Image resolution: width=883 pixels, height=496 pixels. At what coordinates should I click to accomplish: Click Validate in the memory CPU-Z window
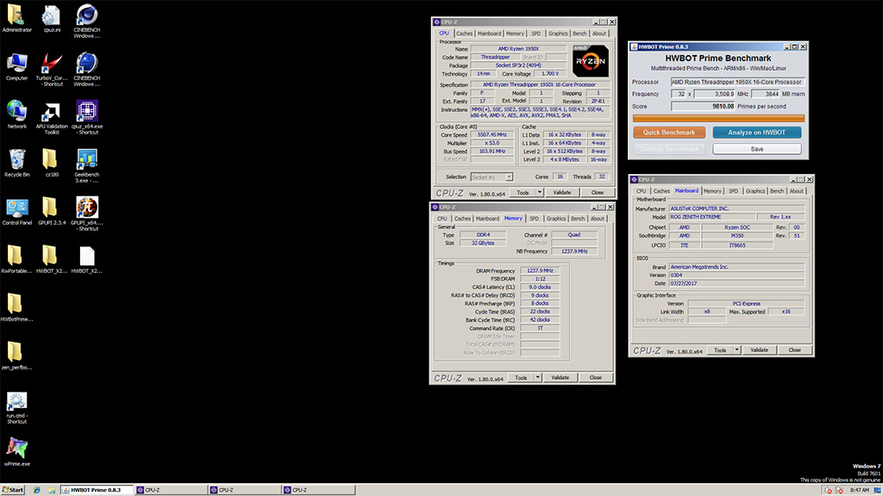(x=560, y=377)
